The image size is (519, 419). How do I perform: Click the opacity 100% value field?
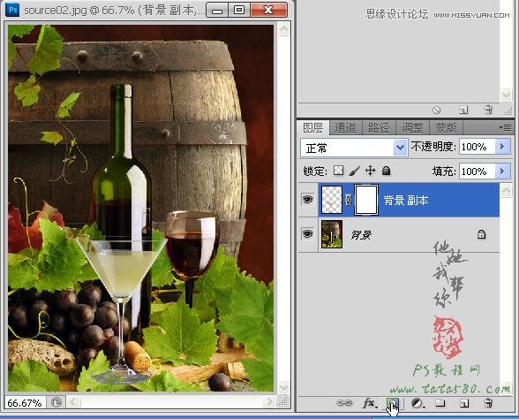pos(477,146)
